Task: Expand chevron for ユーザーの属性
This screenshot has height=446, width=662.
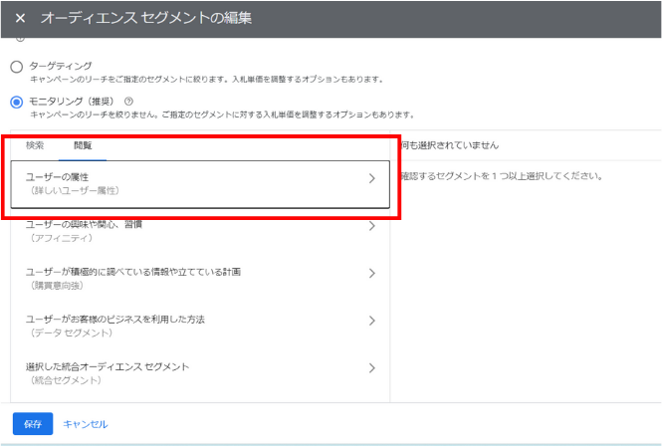Action: point(371,179)
